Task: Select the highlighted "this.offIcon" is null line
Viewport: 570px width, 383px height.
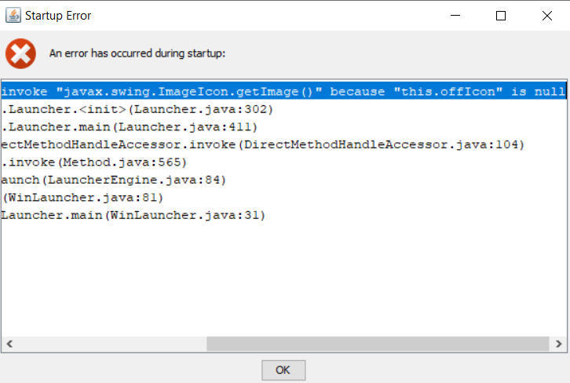Action: point(283,92)
